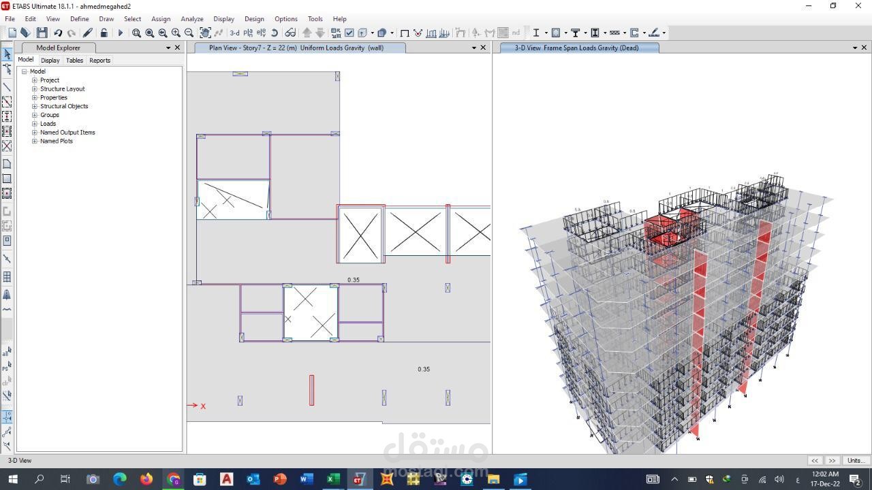Set default 3-d view
The height and width of the screenshot is (490, 872).
pos(234,33)
